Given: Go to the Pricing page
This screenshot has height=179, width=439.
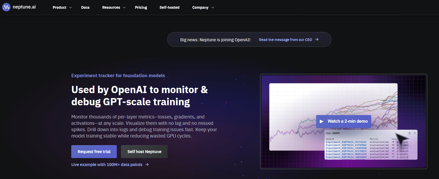Looking at the screenshot, I should point(141,7).
